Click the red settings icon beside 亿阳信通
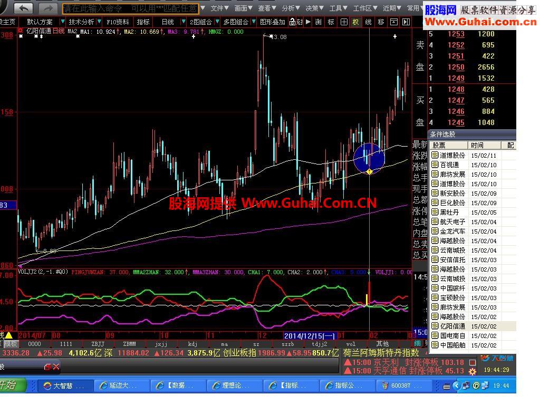Image resolution: width=540 pixels, height=405 pixels. [21, 31]
